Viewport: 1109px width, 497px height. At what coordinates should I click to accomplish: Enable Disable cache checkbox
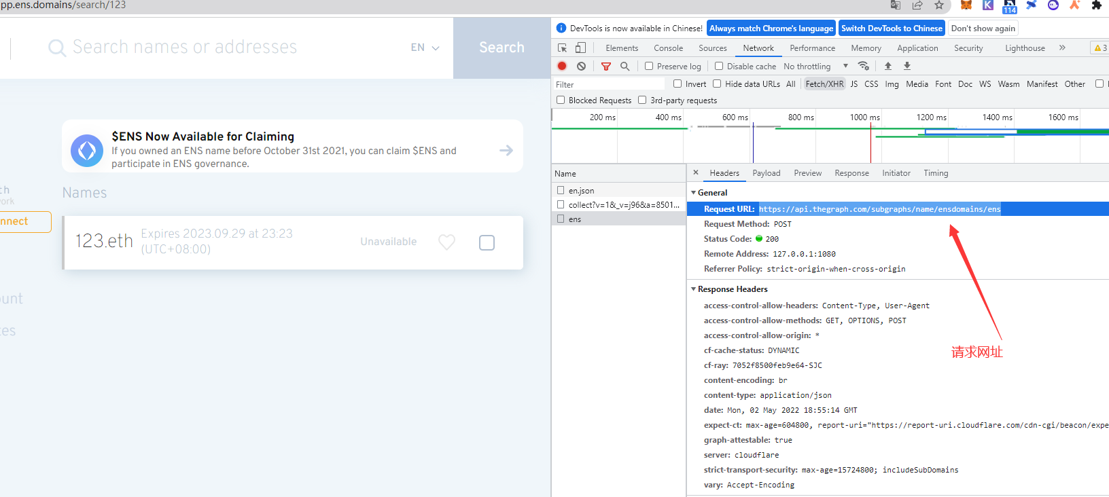click(719, 66)
